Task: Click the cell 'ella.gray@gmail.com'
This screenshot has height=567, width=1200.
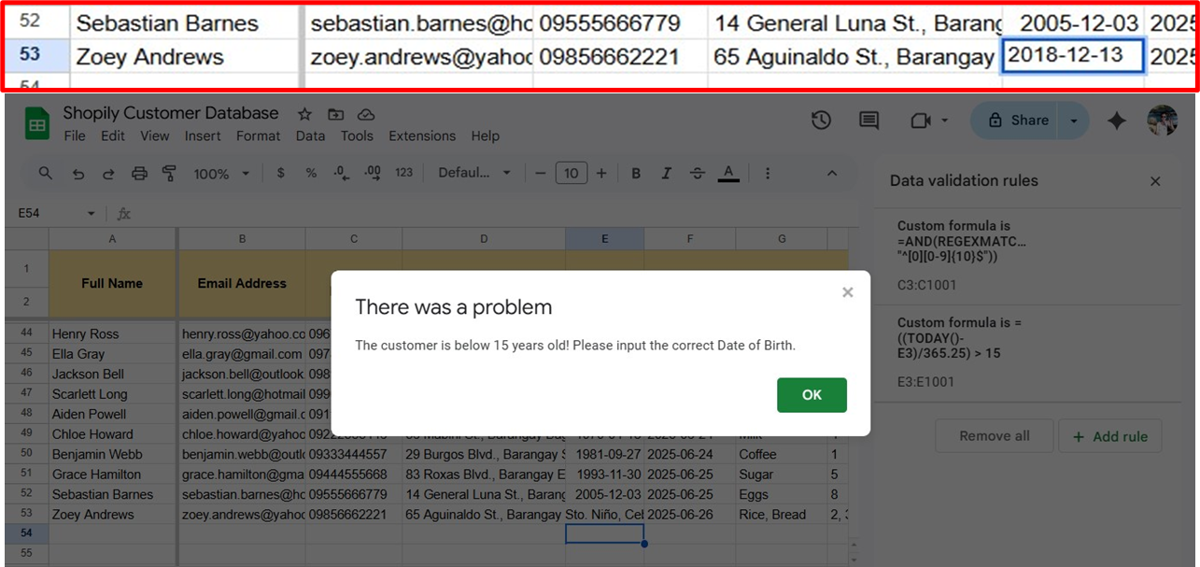Action: (x=242, y=354)
